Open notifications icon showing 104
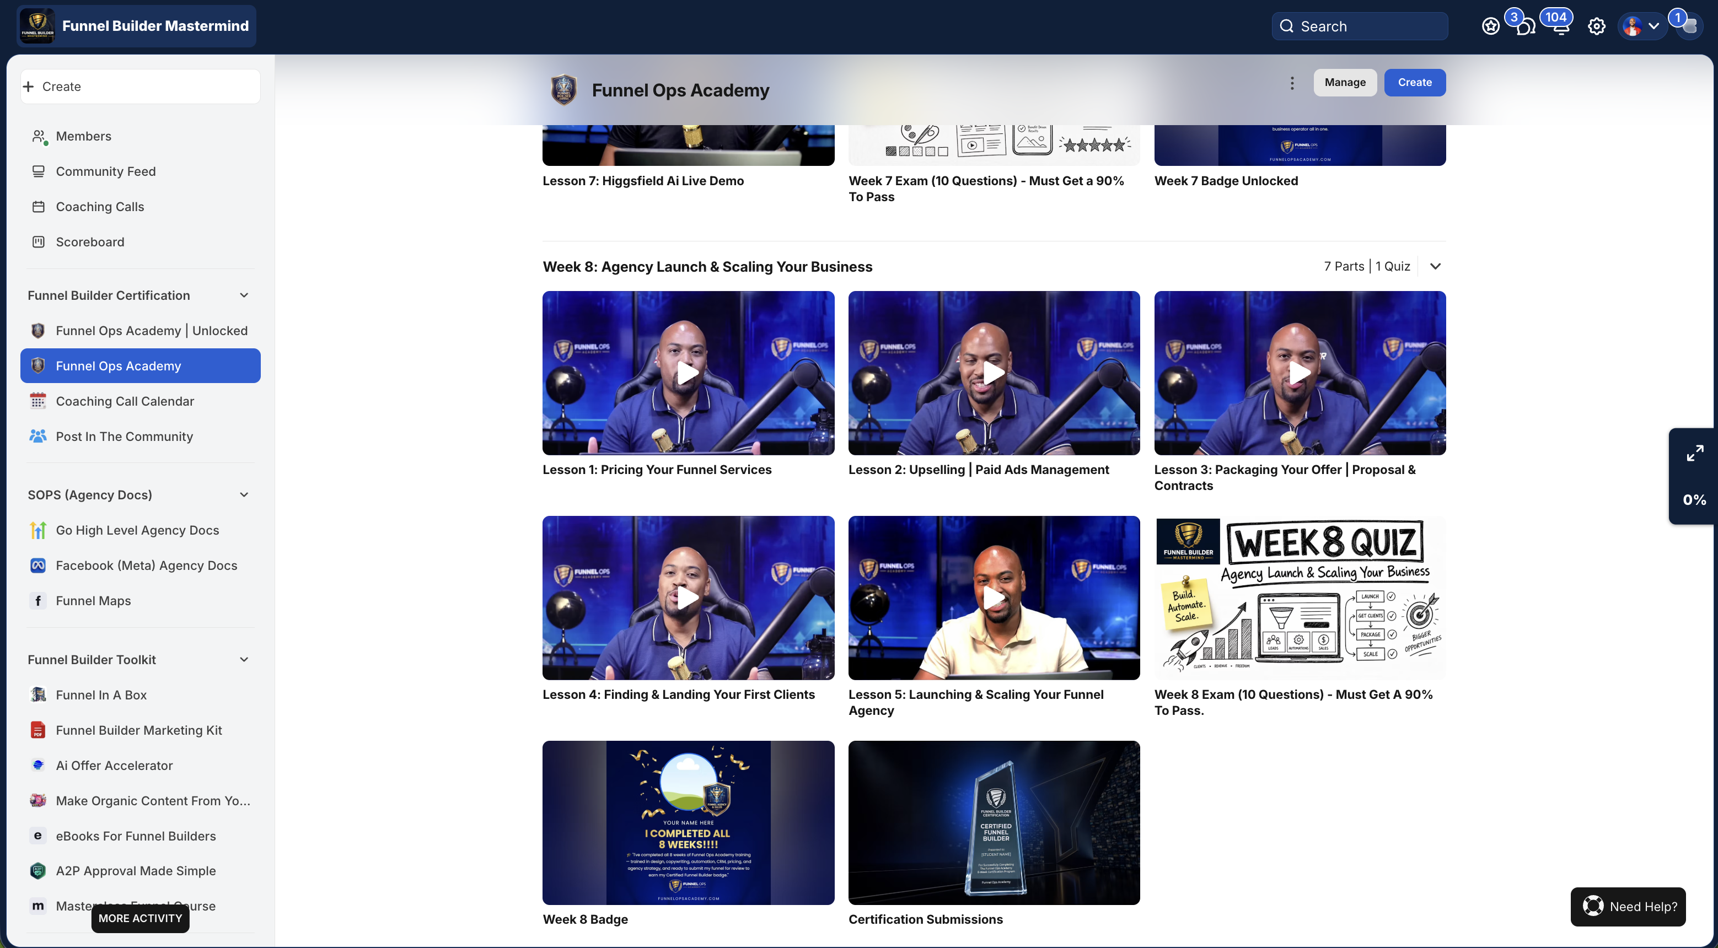The image size is (1718, 948). [x=1561, y=26]
